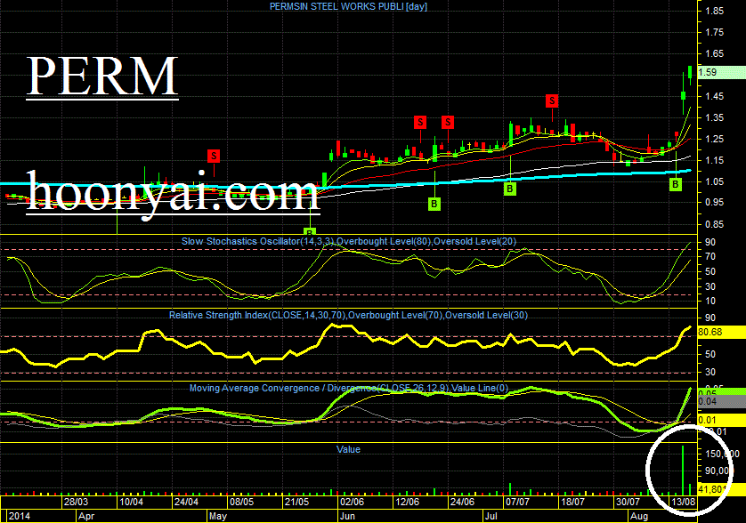The width and height of the screenshot is (746, 523).
Task: Click the 1.85 price axis label
Action: pos(715,12)
